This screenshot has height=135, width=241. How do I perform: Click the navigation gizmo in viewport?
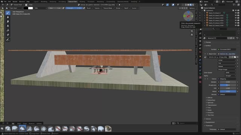pos(188,16)
